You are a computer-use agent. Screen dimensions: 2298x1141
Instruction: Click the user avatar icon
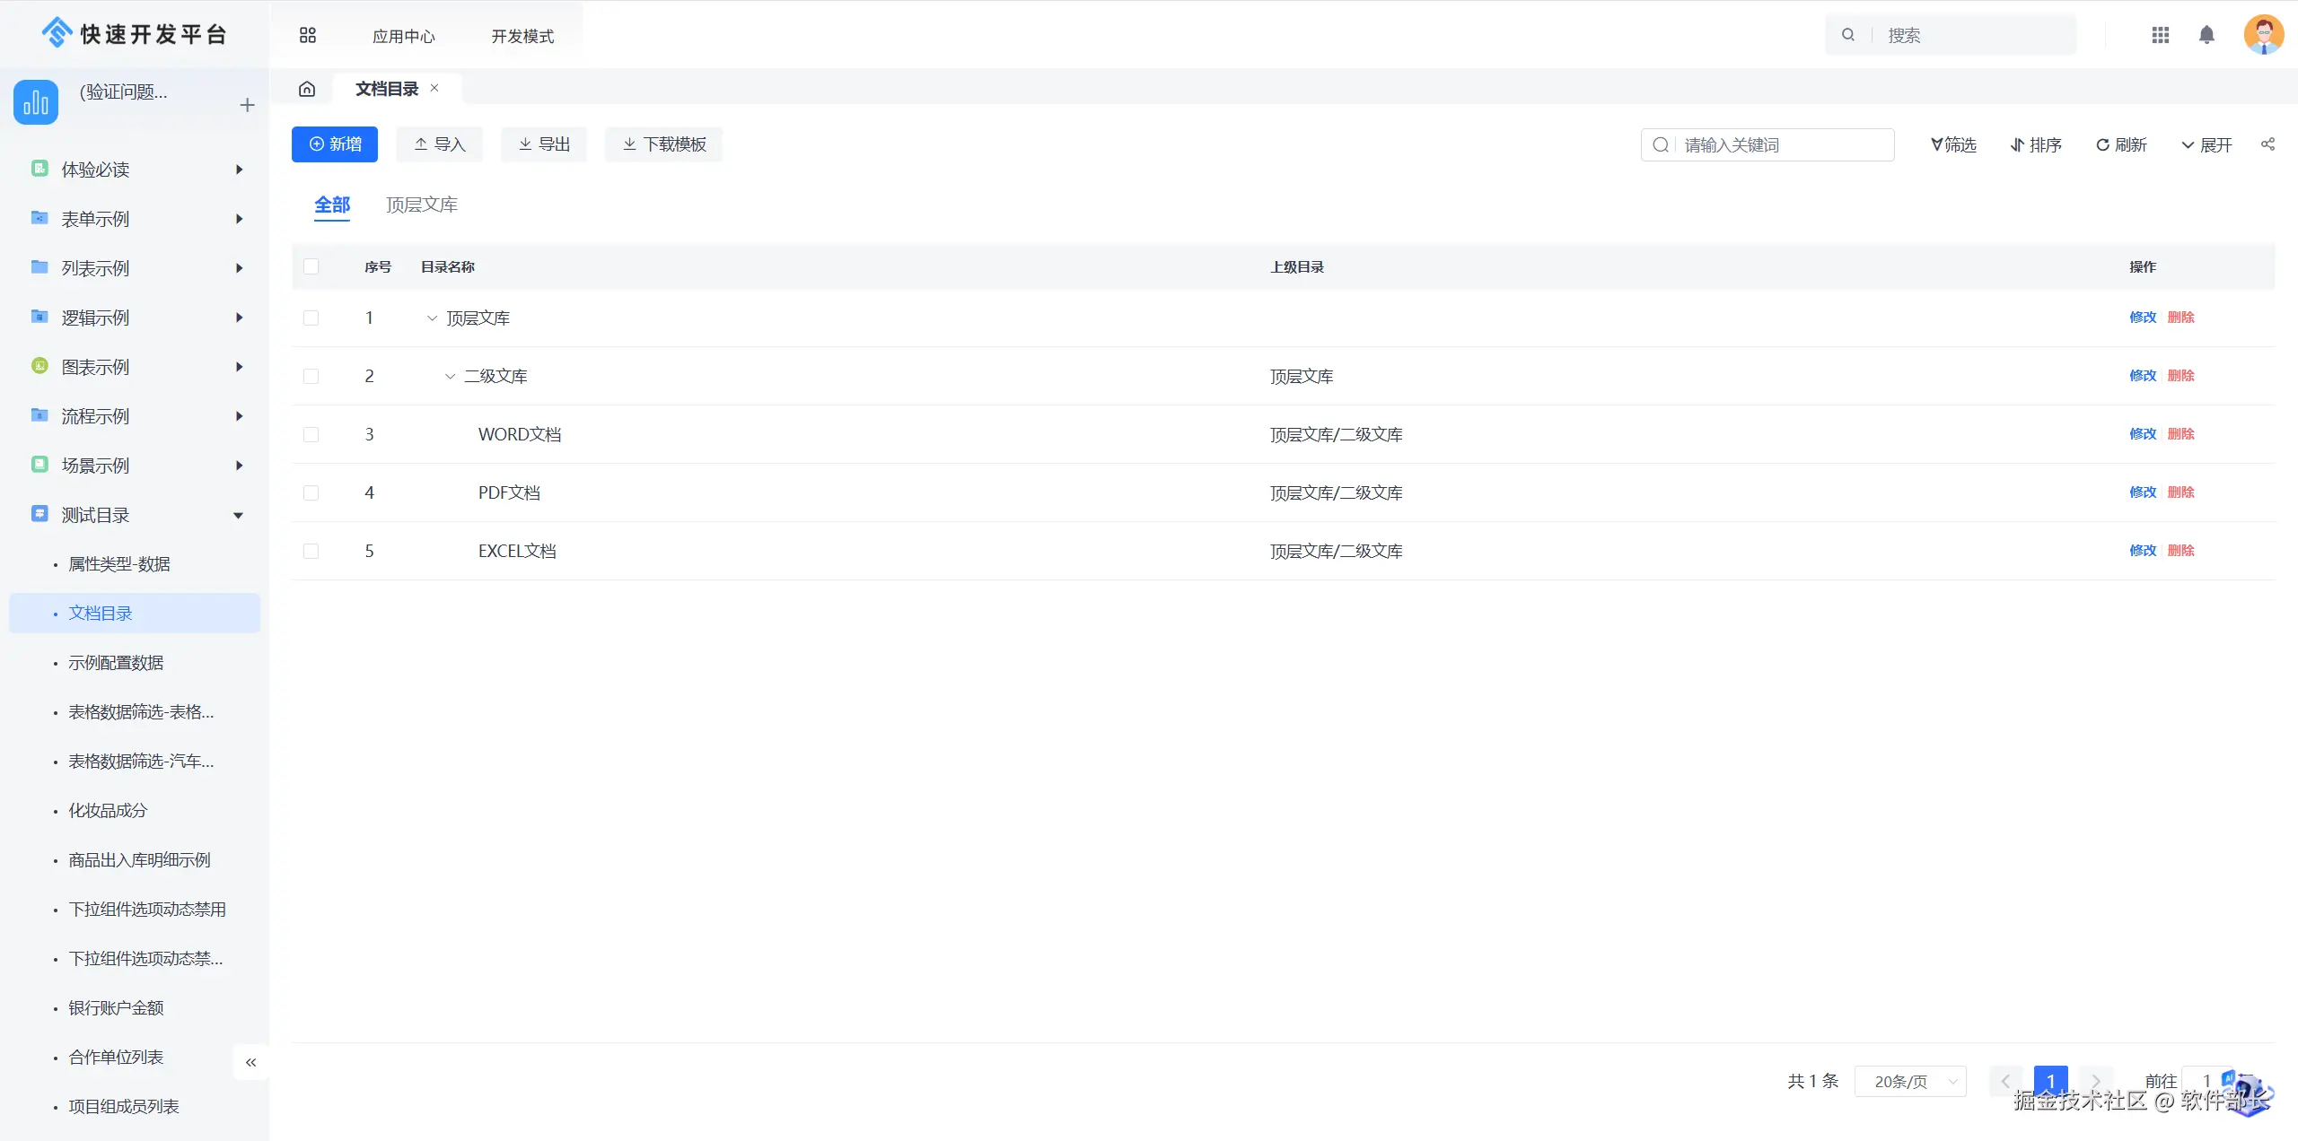point(2263,35)
